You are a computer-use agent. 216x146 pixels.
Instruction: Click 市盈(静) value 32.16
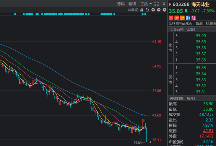pos(208,142)
